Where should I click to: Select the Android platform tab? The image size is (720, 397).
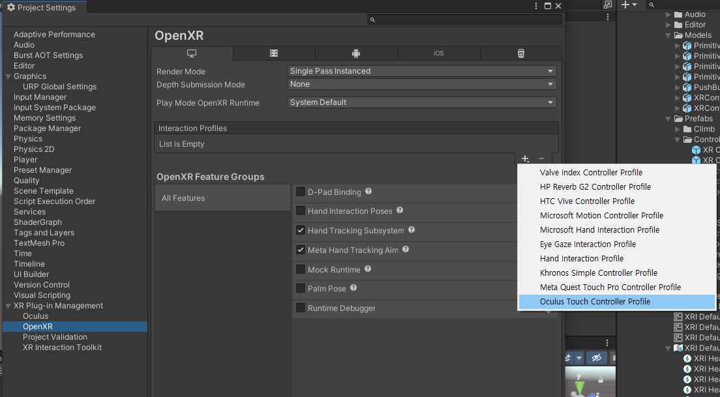(x=356, y=53)
